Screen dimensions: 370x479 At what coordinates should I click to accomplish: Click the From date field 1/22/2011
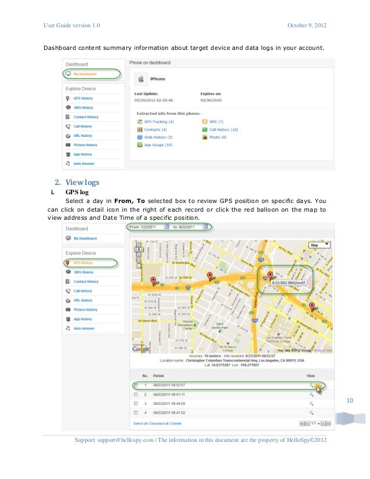pyautogui.click(x=152, y=227)
